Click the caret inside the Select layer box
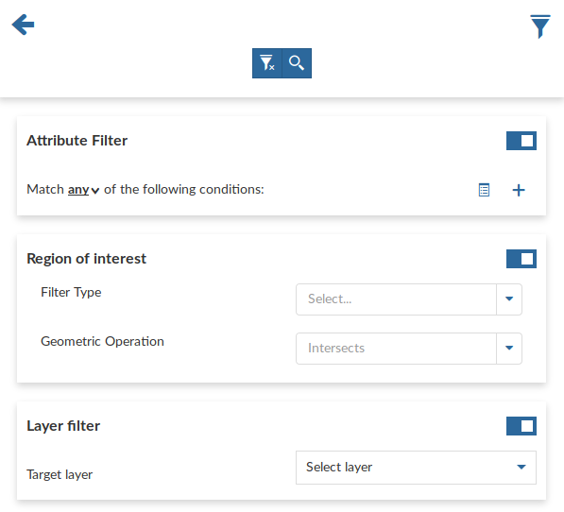Image resolution: width=564 pixels, height=512 pixels. [521, 467]
